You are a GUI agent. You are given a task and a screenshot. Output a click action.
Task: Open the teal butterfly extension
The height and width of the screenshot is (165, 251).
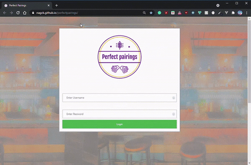pos(200,13)
